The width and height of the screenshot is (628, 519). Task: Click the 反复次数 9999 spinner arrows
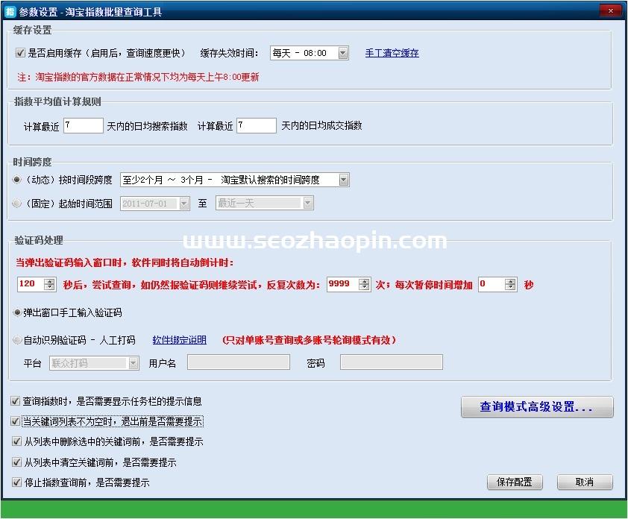tap(364, 284)
